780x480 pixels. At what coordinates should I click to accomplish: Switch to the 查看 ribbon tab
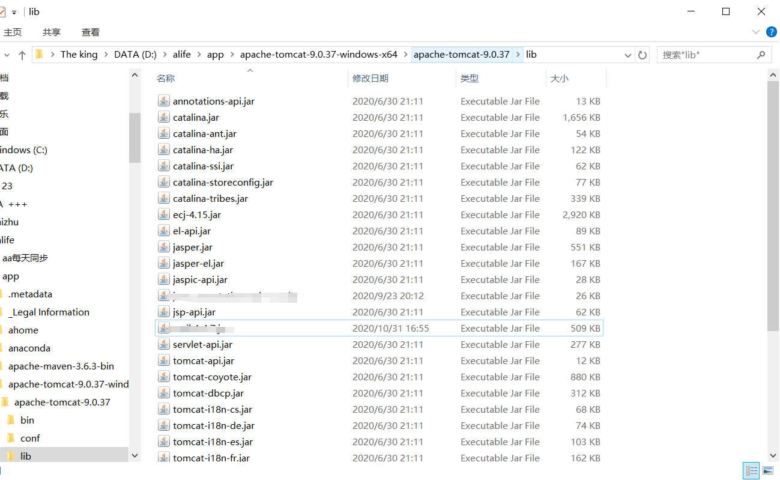90,32
